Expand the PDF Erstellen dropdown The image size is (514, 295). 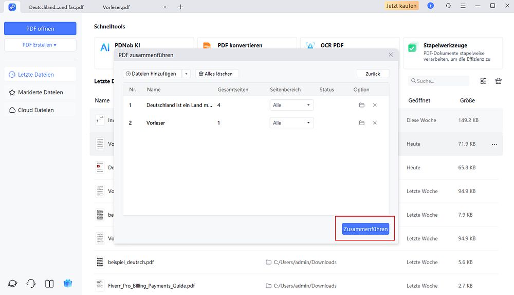[x=40, y=45]
